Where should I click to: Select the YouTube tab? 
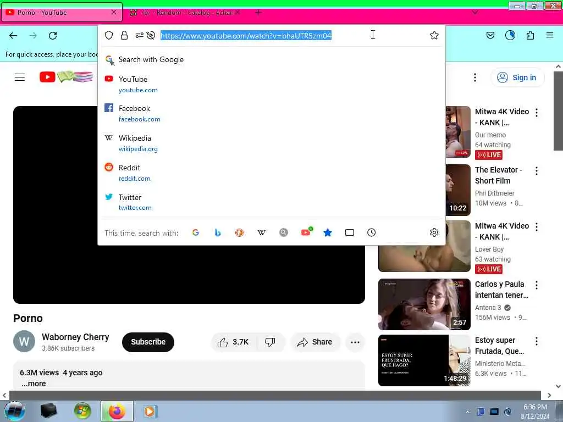point(62,13)
